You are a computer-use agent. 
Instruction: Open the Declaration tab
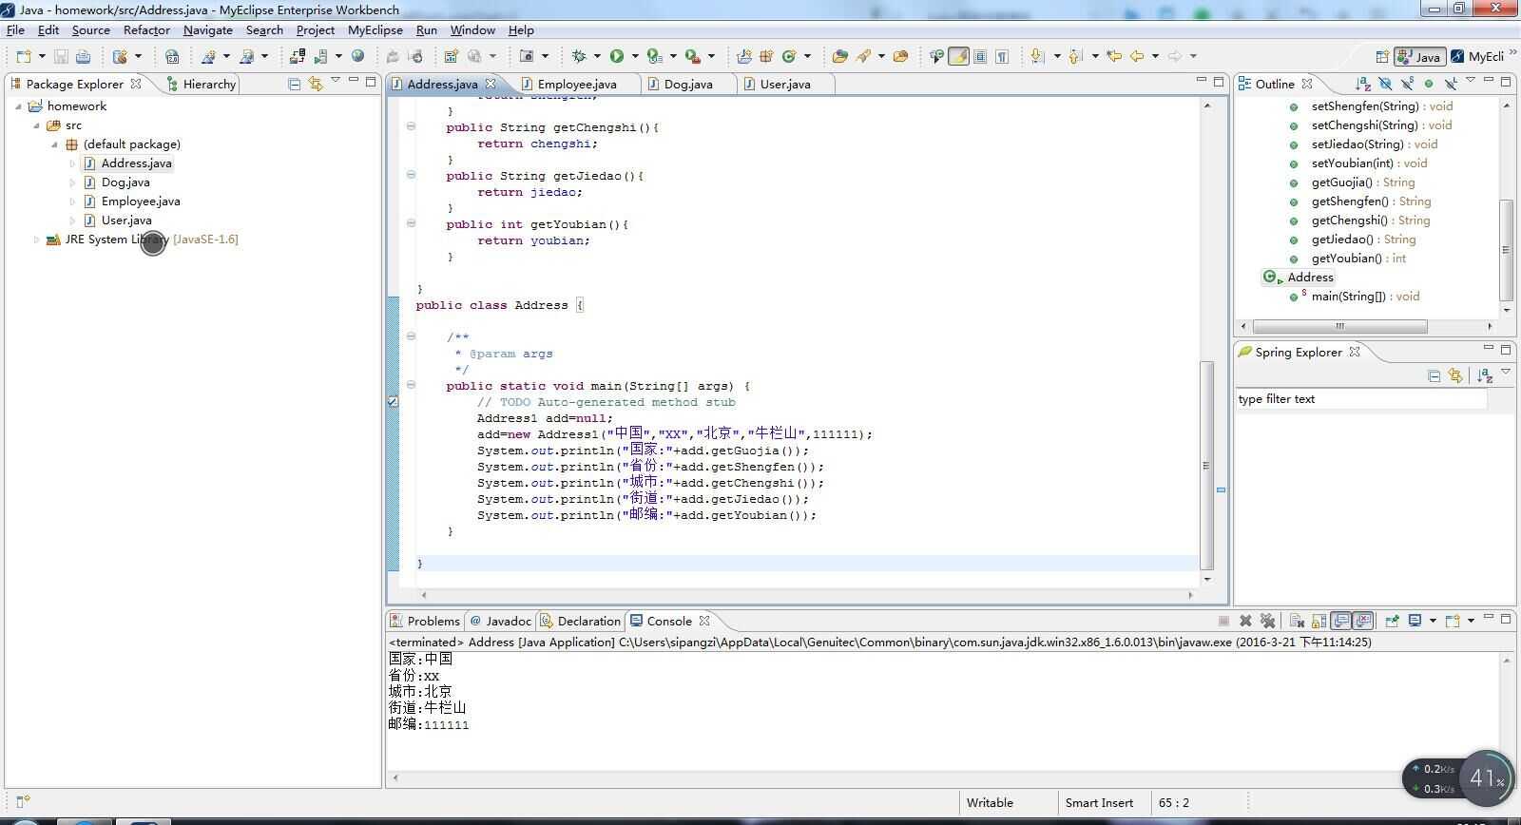click(x=580, y=621)
